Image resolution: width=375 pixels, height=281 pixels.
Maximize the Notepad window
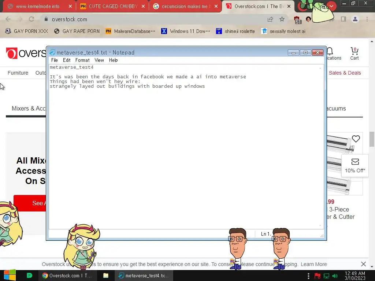[305, 52]
